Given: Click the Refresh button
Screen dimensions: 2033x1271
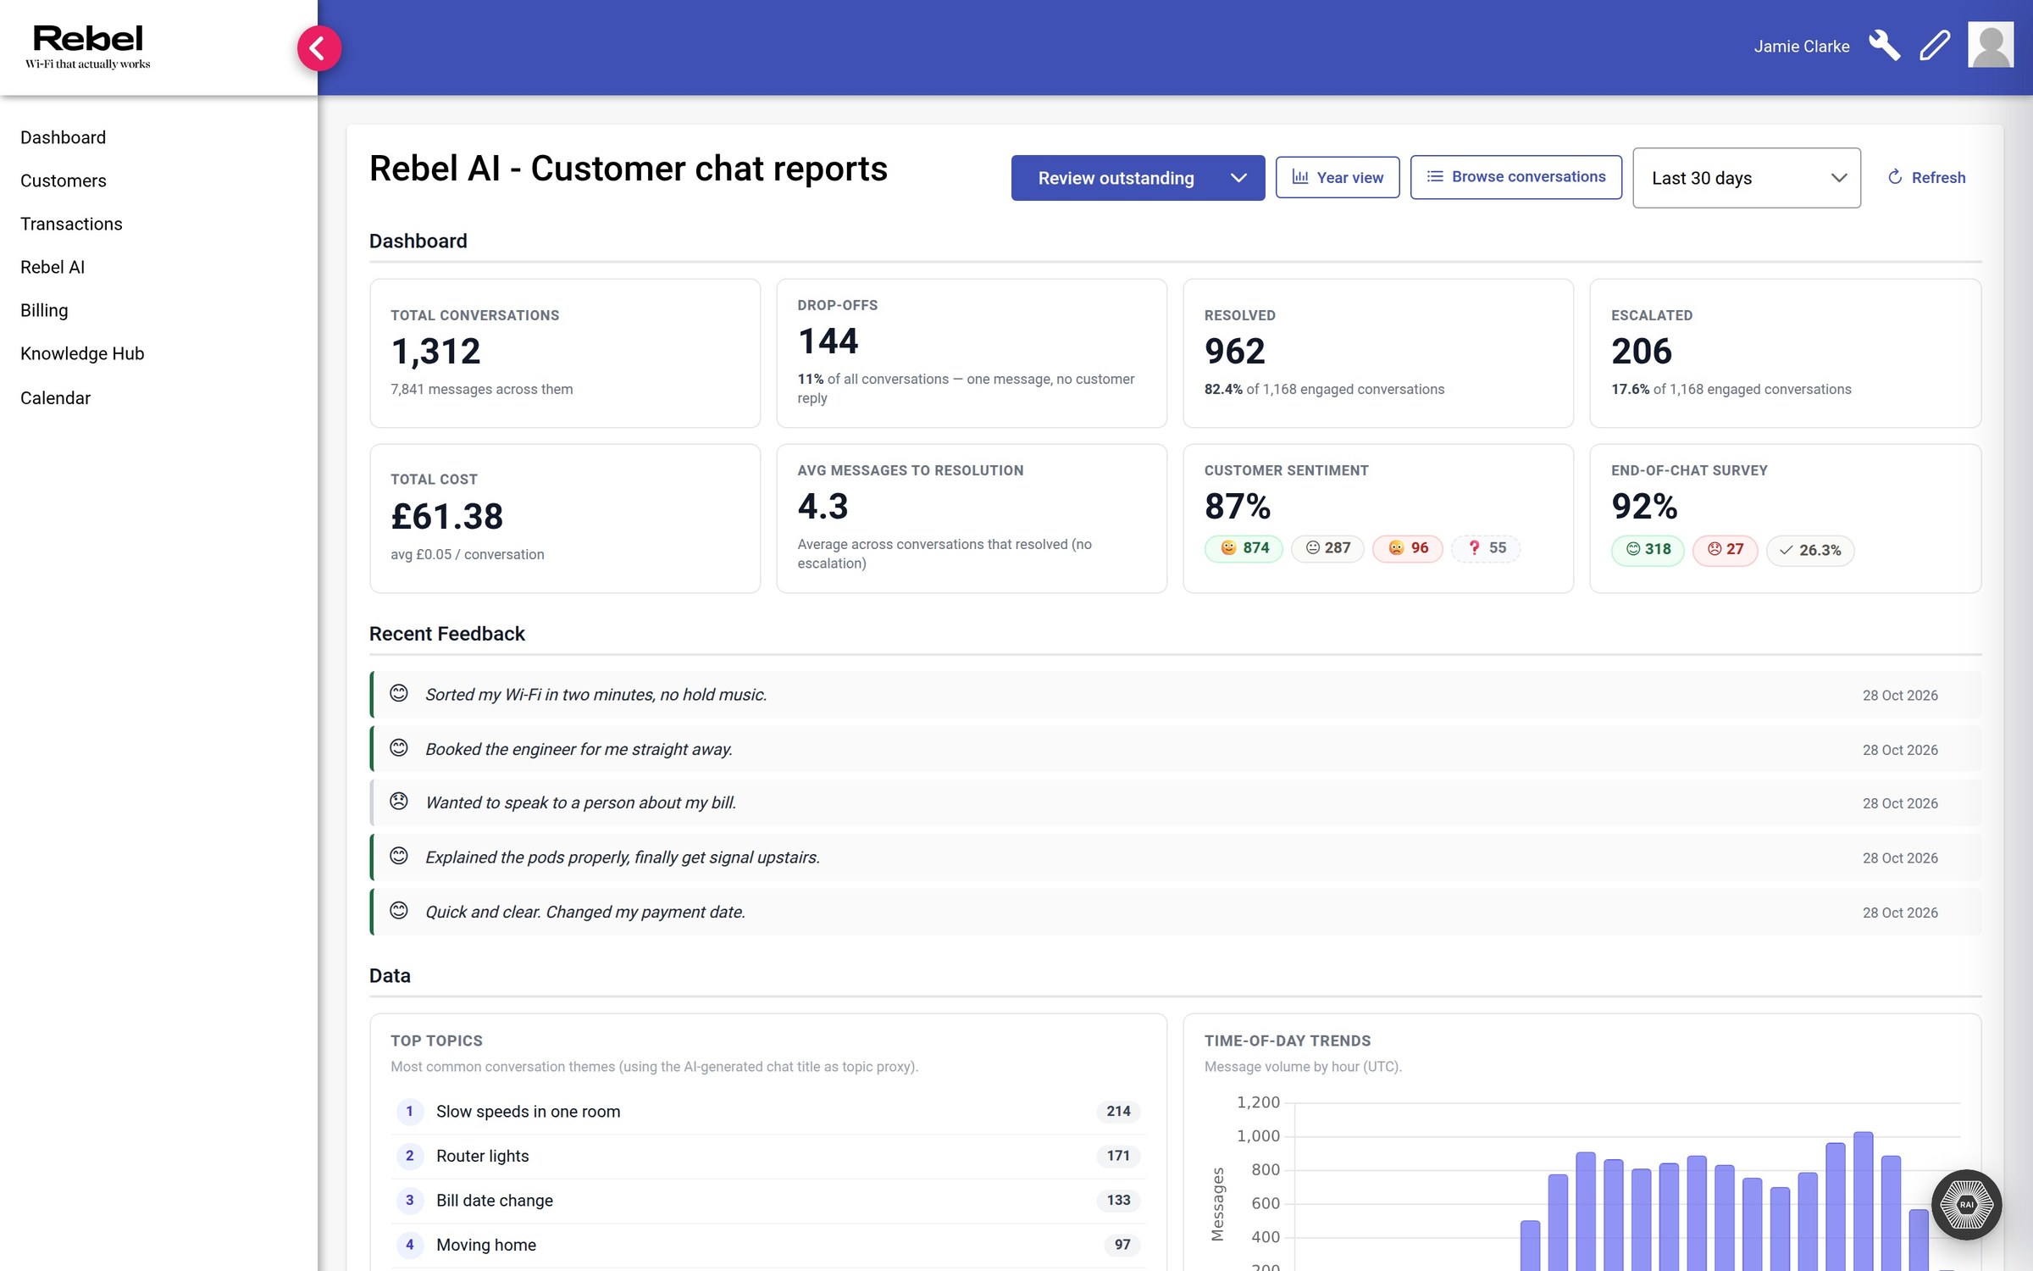Looking at the screenshot, I should (x=1927, y=177).
